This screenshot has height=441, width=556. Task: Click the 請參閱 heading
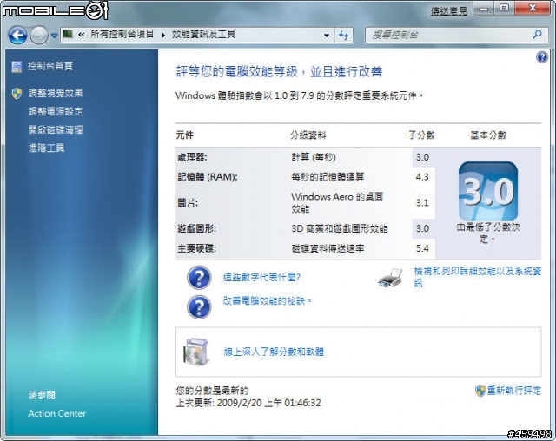pos(42,395)
